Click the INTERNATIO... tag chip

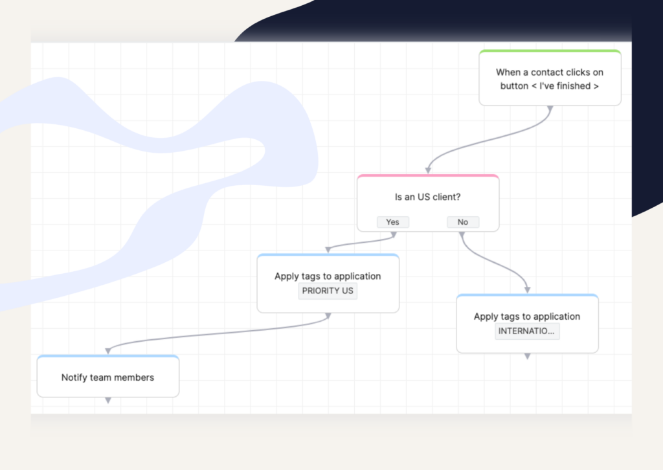click(x=527, y=331)
